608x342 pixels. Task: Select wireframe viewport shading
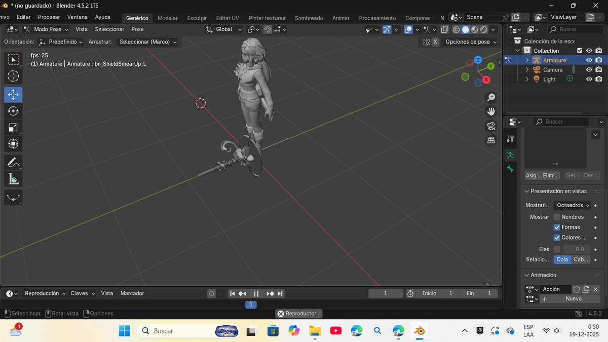click(456, 29)
